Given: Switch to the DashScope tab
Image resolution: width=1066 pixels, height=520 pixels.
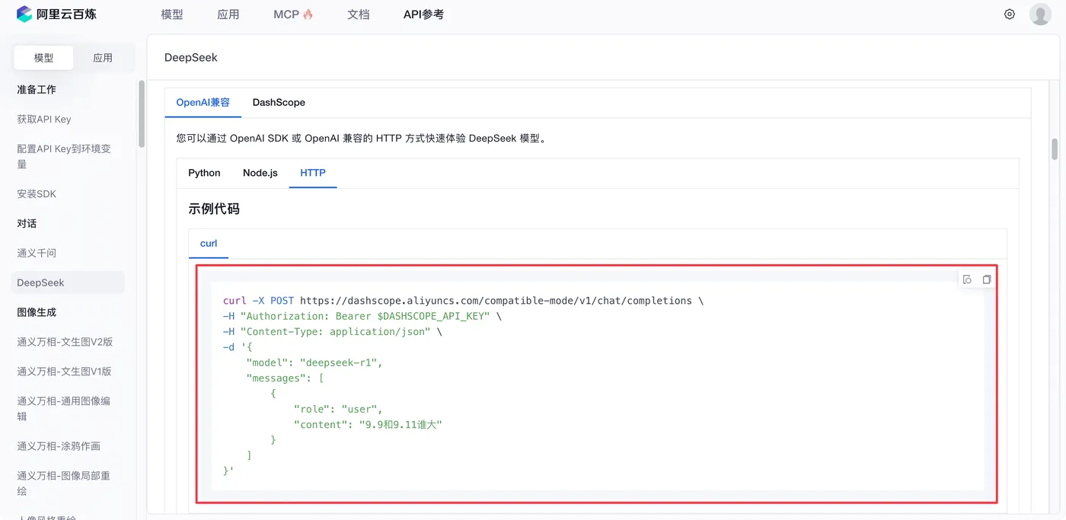Looking at the screenshot, I should 279,102.
